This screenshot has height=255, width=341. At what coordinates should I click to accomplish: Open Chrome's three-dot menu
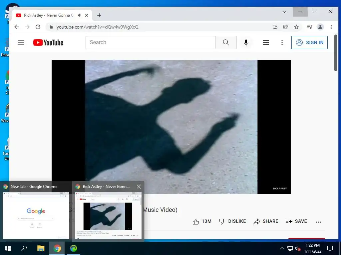click(x=331, y=27)
